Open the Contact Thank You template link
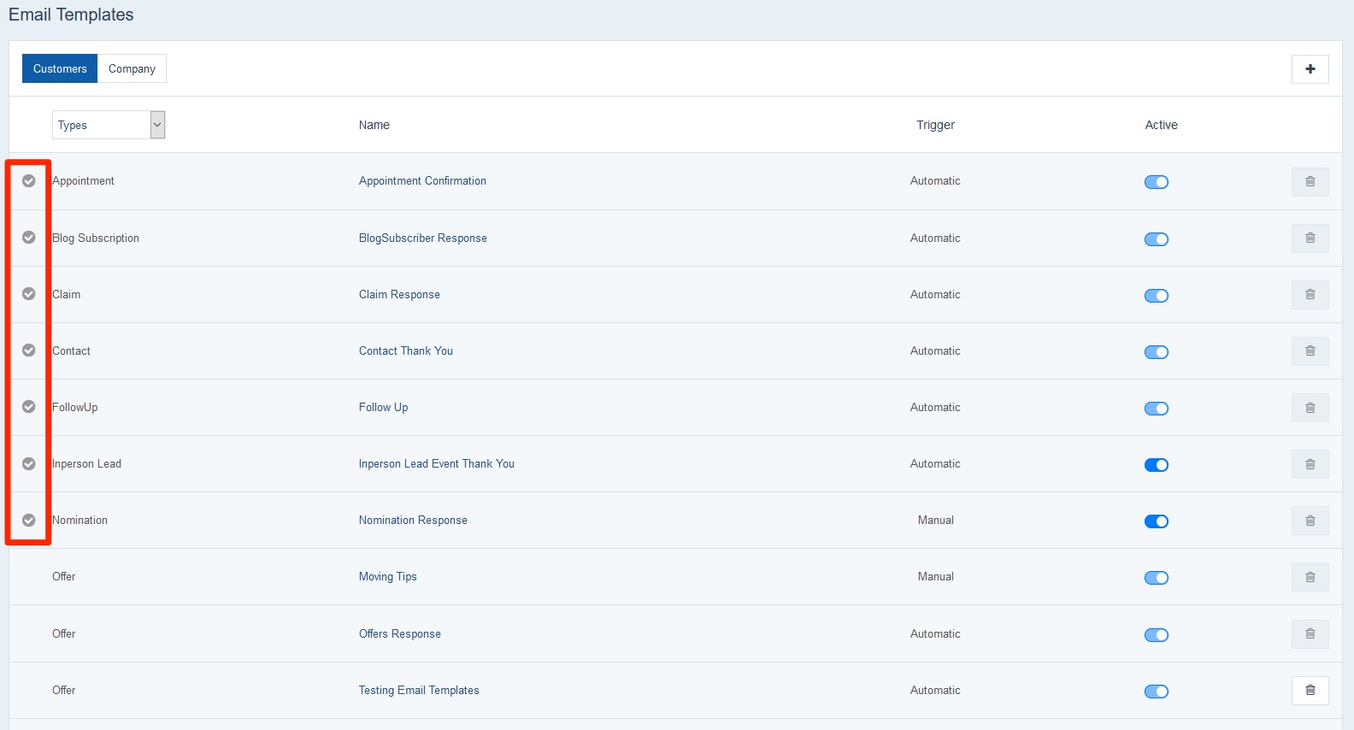Viewport: 1354px width, 730px height. (x=406, y=351)
